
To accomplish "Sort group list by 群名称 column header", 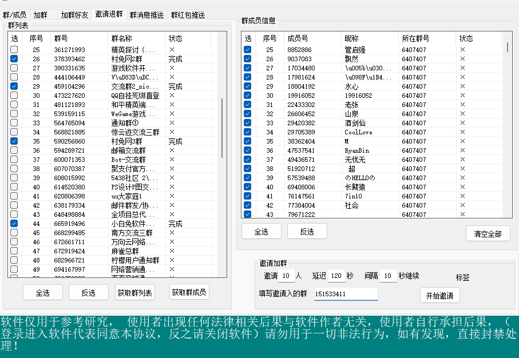I will tap(136, 38).
